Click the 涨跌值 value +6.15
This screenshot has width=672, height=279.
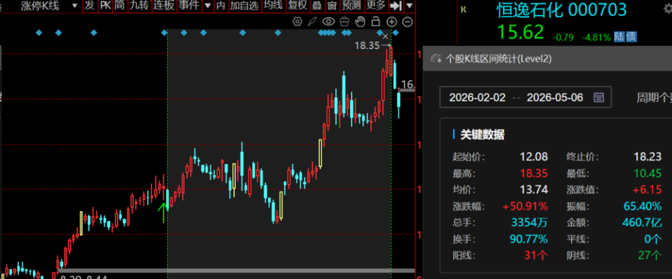click(647, 189)
